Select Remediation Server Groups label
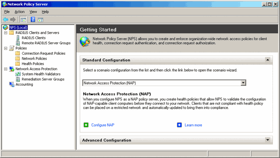Screen dimensions: 280x158 coord(43,79)
